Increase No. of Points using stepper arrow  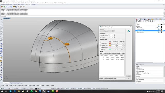(x=114, y=37)
